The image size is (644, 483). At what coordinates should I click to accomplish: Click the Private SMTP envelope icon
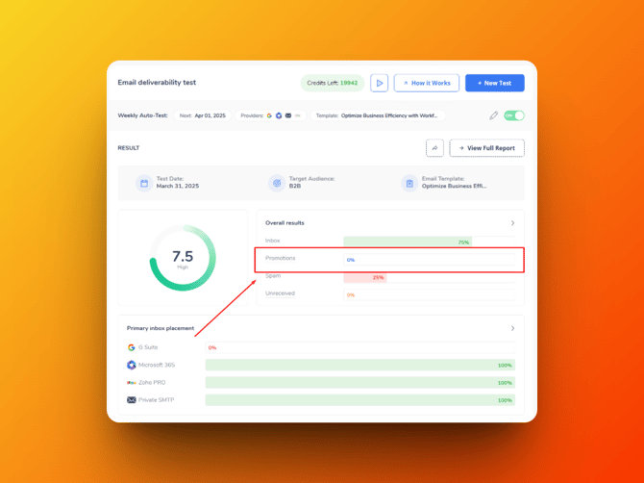tap(132, 399)
